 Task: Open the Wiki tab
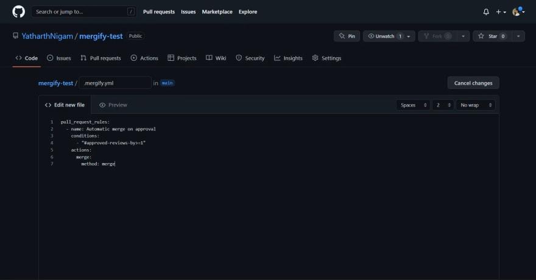tap(216, 58)
